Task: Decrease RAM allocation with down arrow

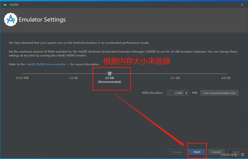Action: [186, 94]
